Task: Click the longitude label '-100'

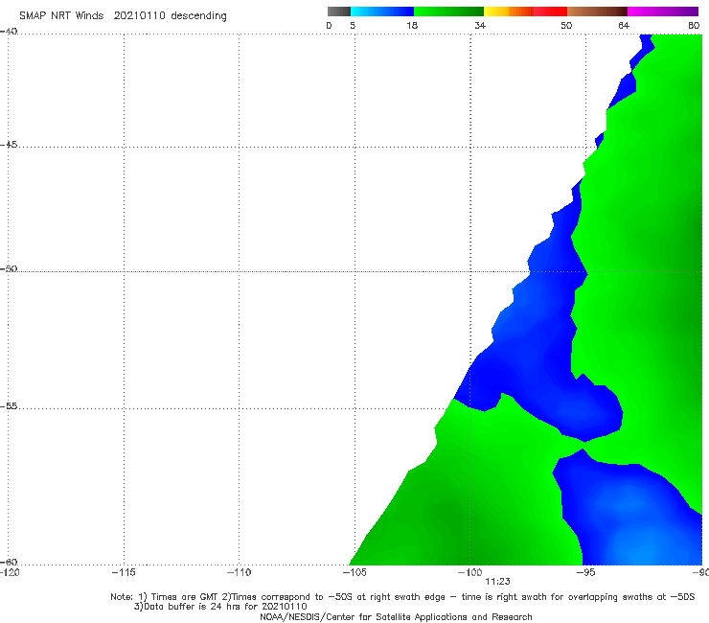Action: (x=469, y=572)
